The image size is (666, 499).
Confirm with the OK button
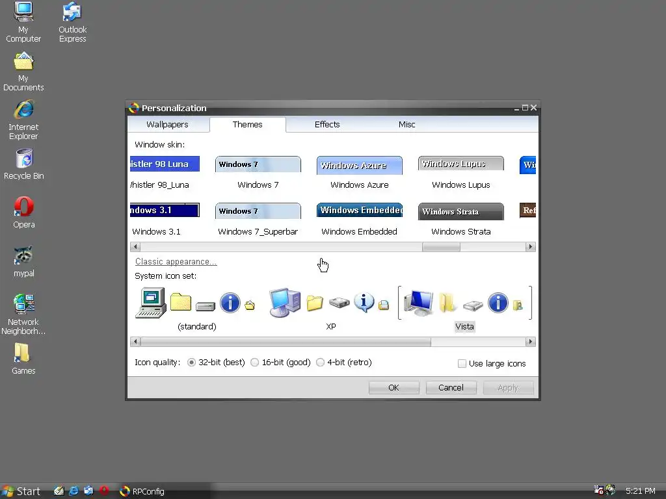(393, 387)
